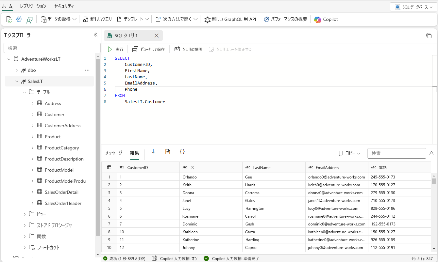Screen dimensions: 438x262
Task: Open the settings gear icon
Action: click(19, 20)
